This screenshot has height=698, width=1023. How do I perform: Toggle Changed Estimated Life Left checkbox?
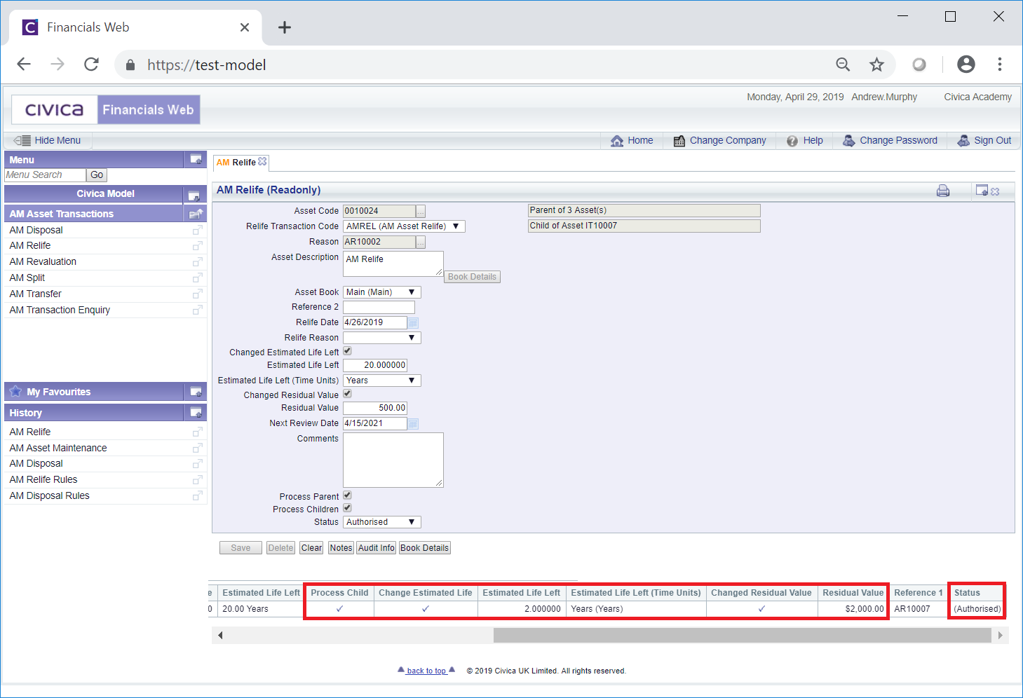click(347, 351)
